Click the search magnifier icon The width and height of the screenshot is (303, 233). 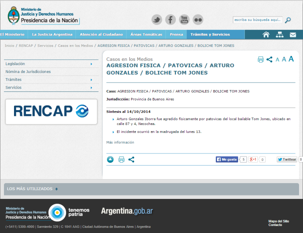tap(288, 20)
